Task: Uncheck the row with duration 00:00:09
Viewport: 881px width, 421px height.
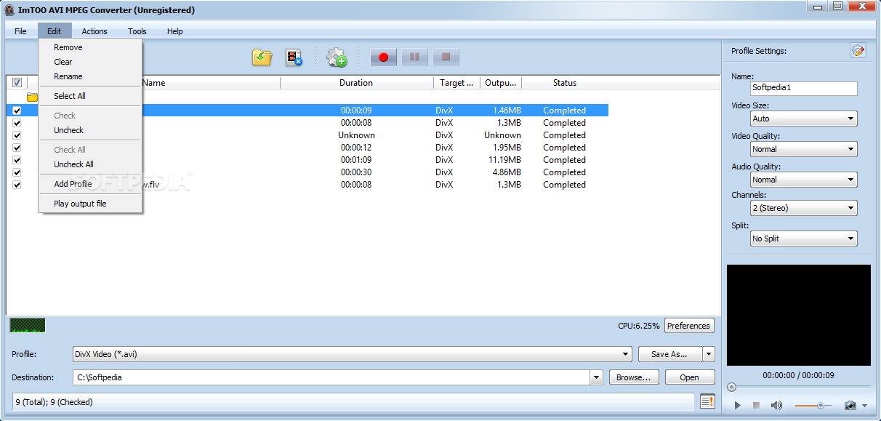Action: coord(17,111)
